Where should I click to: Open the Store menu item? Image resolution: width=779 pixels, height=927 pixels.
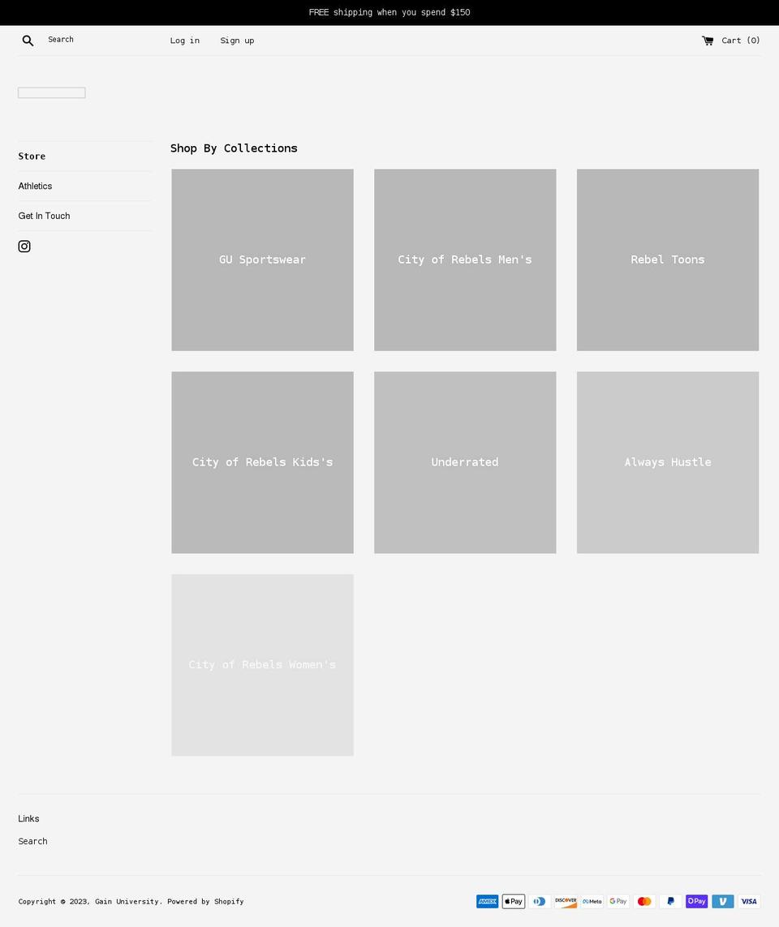click(x=32, y=156)
